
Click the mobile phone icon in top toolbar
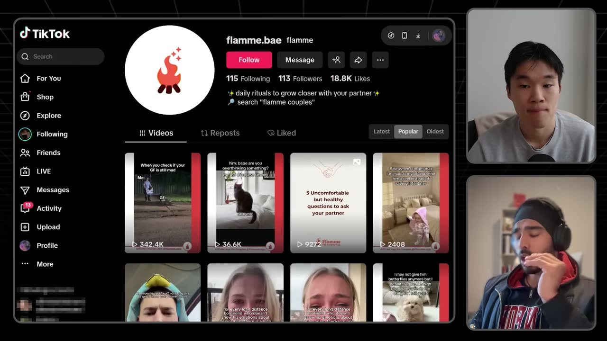point(405,36)
